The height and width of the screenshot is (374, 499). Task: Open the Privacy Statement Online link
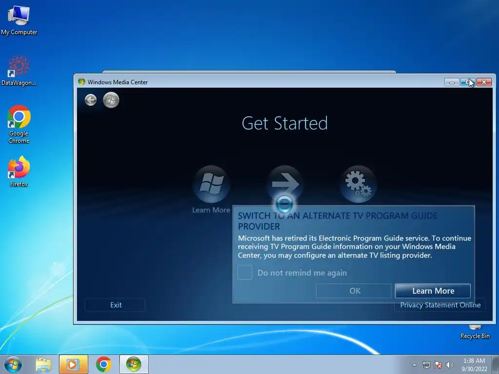(440, 305)
